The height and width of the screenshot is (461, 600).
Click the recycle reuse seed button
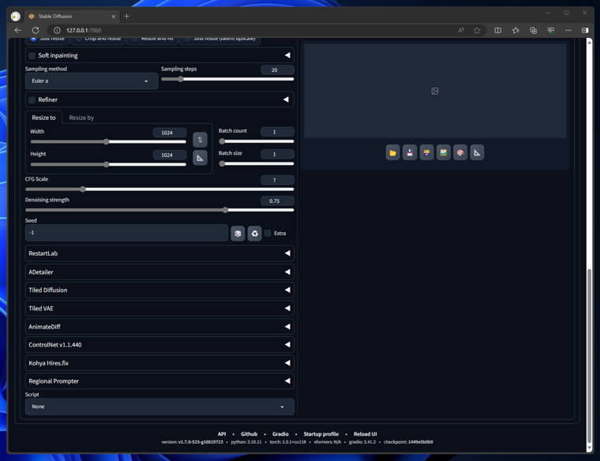[254, 234]
